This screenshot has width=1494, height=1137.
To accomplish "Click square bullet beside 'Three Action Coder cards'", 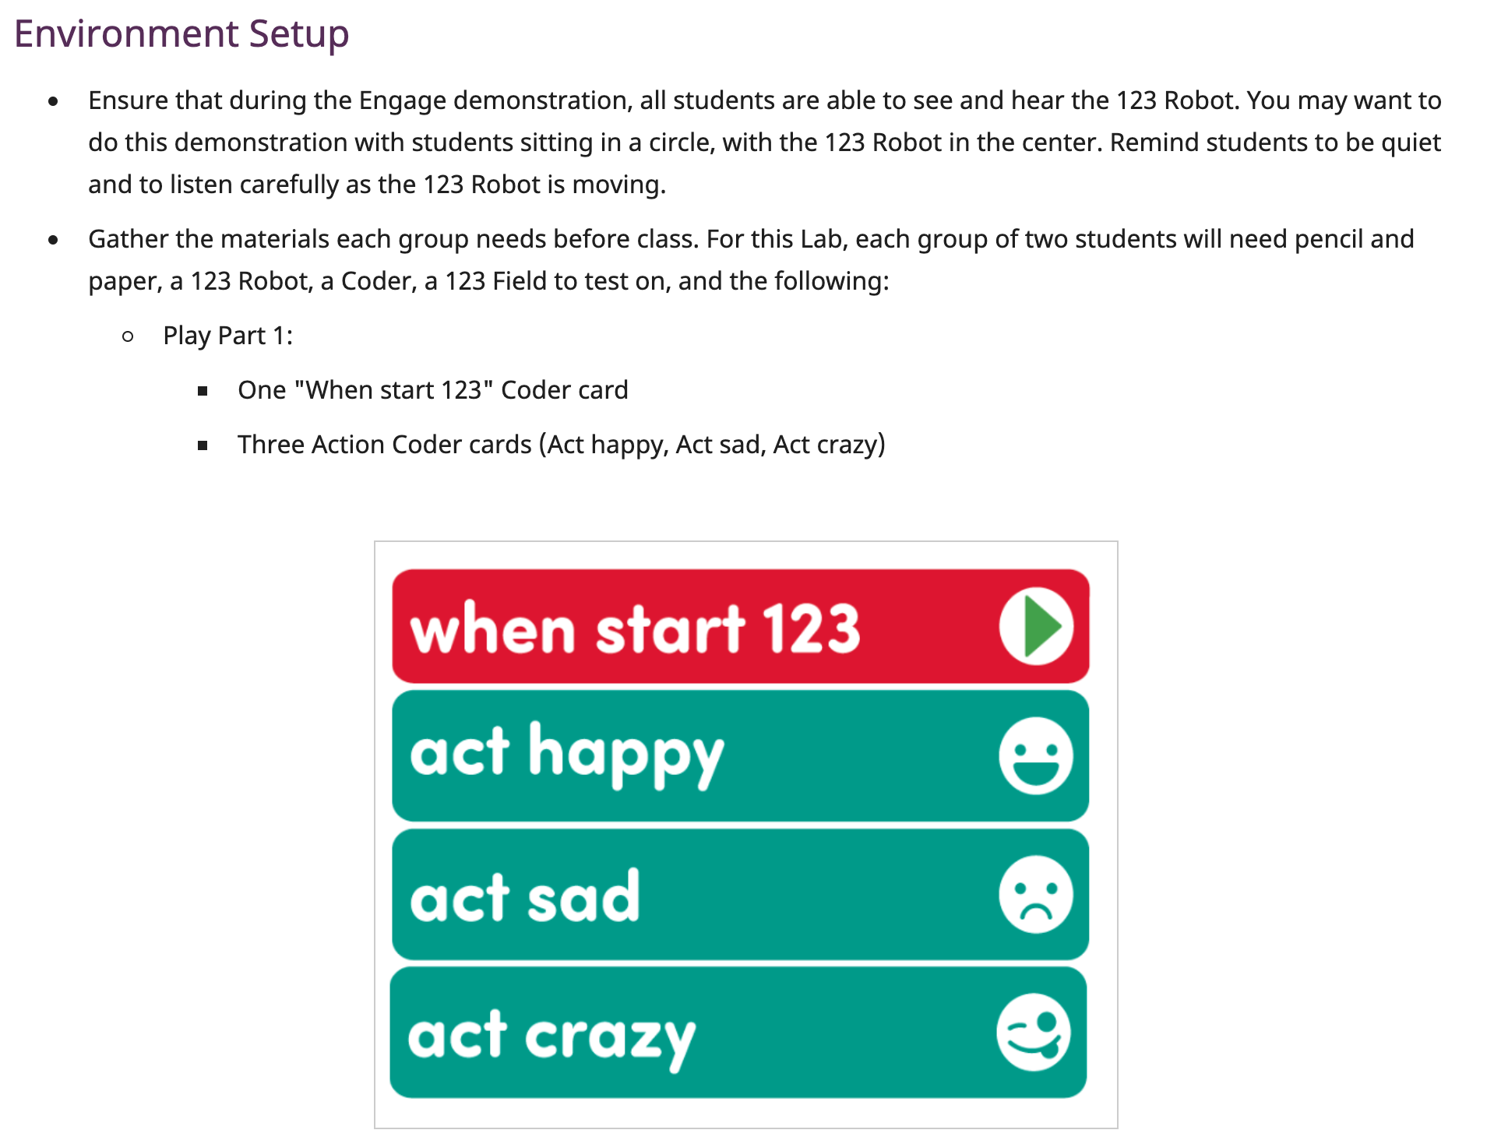I will click(203, 445).
